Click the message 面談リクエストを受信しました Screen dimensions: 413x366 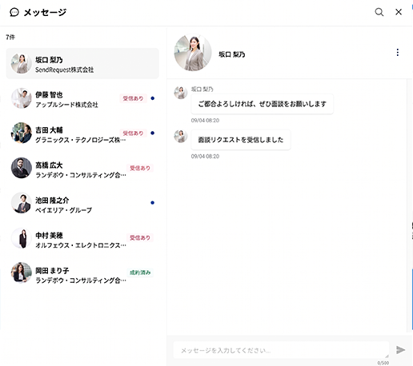pyautogui.click(x=241, y=140)
